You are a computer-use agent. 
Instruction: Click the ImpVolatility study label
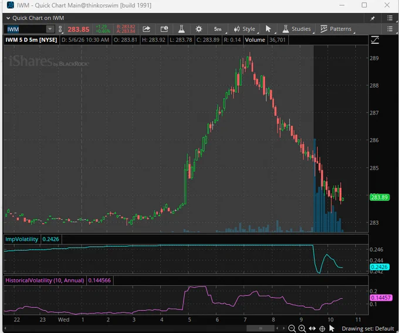point(22,239)
